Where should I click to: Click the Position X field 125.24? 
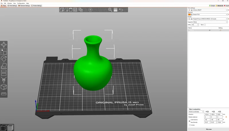coord(207,114)
